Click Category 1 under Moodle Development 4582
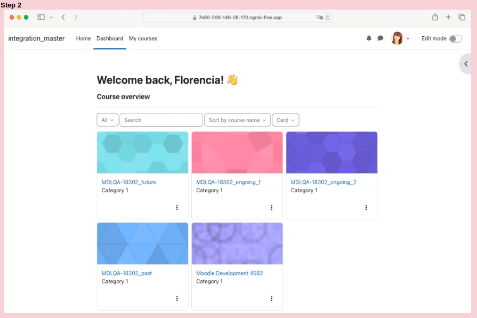 [209, 282]
